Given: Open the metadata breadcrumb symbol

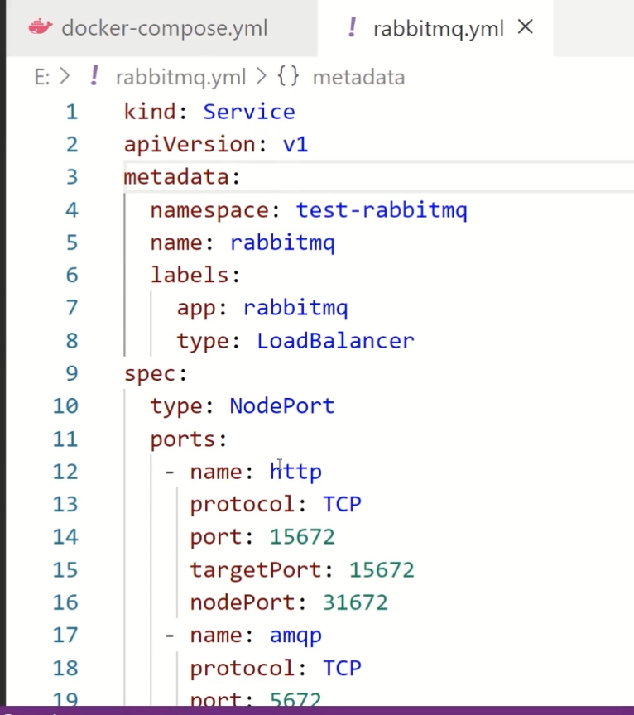Looking at the screenshot, I should [x=358, y=77].
